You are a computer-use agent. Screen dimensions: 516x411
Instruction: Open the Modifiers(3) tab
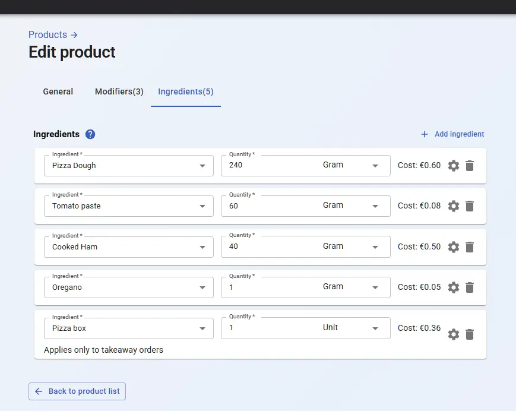[x=119, y=91]
